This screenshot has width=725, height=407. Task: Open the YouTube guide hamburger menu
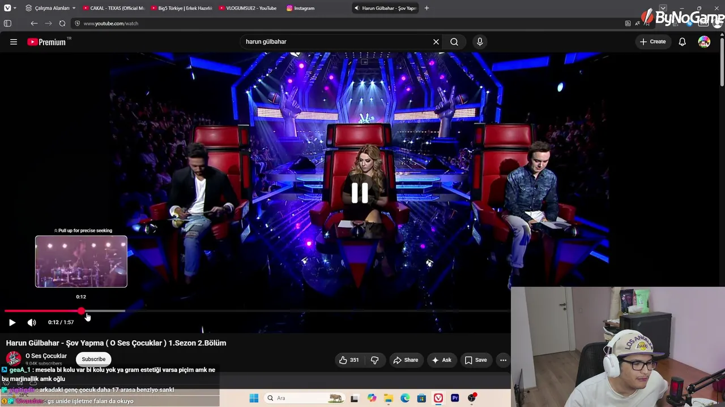(x=14, y=42)
